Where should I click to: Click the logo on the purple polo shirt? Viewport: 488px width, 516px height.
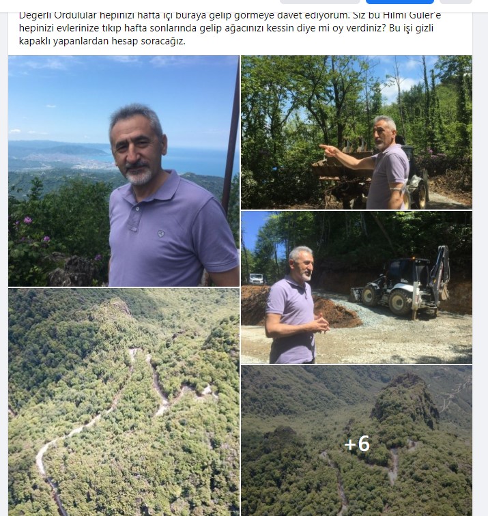click(160, 233)
